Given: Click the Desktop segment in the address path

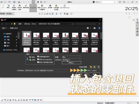Looking at the screenshot, I should click(20, 24).
